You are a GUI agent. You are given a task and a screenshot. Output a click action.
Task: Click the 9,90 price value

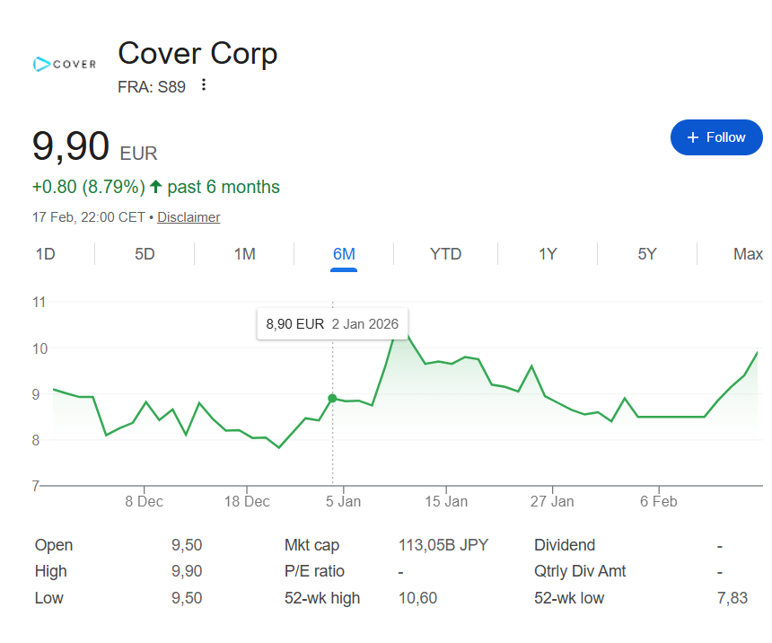(x=71, y=145)
